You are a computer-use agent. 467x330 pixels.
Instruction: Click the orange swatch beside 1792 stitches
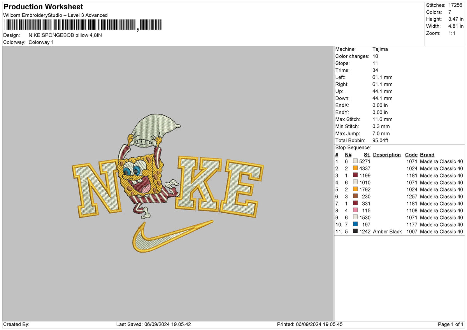pyautogui.click(x=355, y=190)
